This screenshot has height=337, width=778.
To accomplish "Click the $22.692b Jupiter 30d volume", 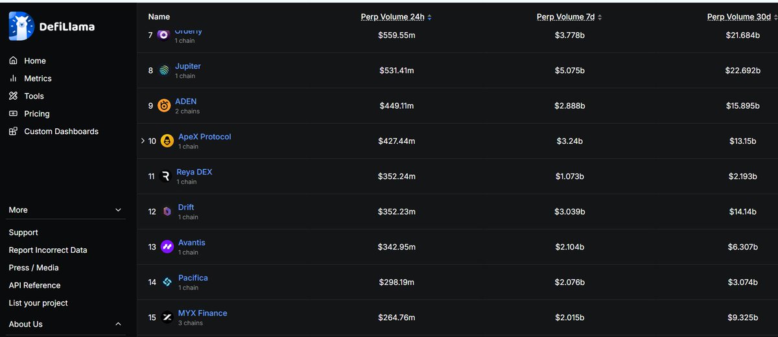I will [x=743, y=70].
